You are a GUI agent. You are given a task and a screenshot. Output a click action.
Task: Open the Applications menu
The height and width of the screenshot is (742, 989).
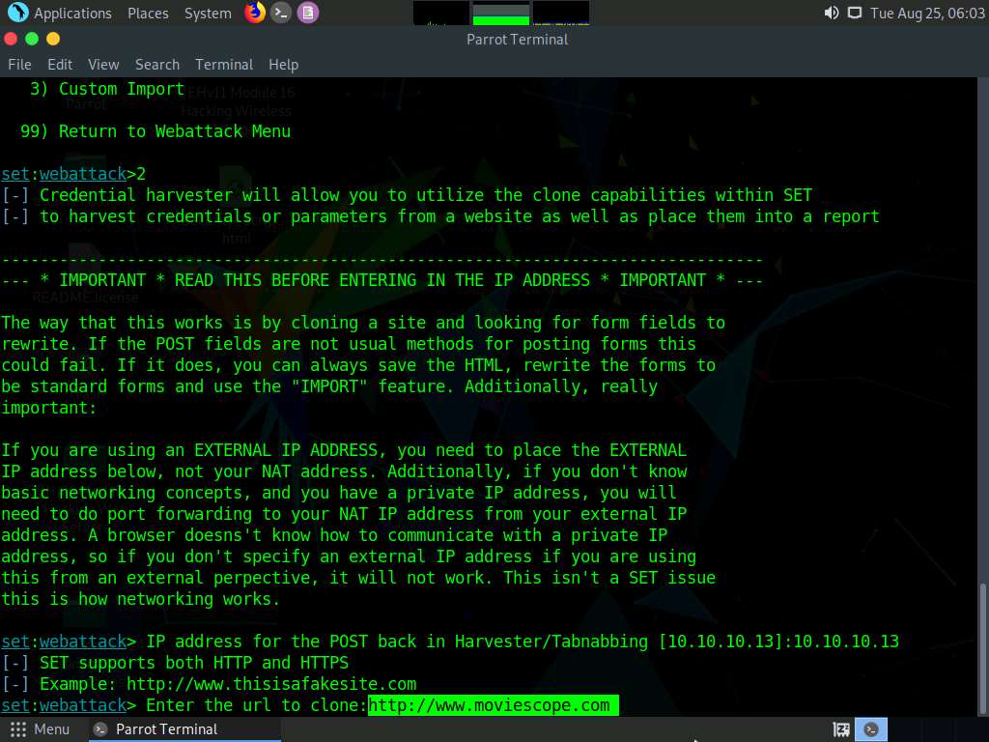click(72, 14)
